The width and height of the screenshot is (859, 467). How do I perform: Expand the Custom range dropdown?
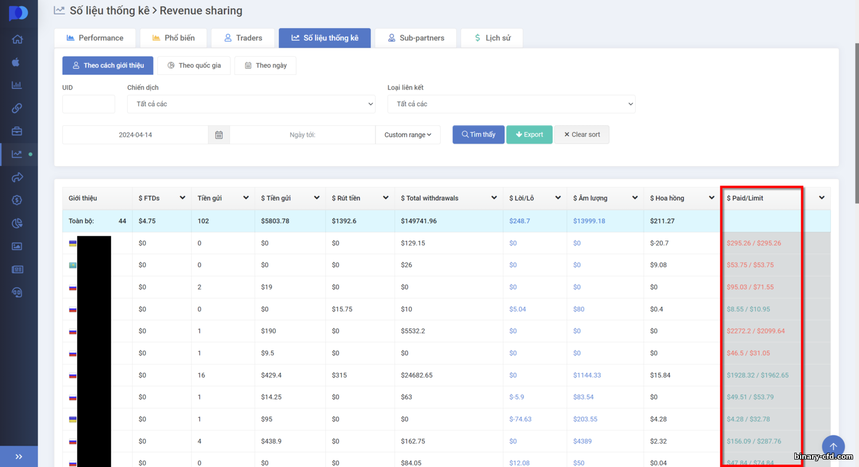pos(408,135)
